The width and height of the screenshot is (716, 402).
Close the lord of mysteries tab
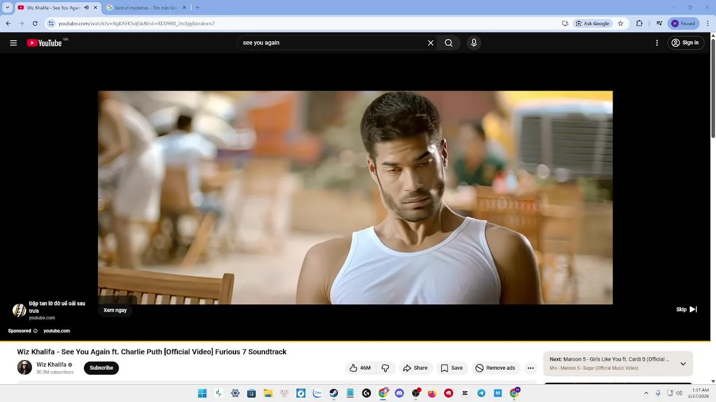184,8
